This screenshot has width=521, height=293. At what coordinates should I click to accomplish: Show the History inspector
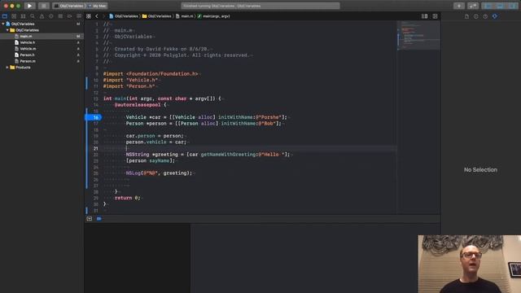(475, 16)
